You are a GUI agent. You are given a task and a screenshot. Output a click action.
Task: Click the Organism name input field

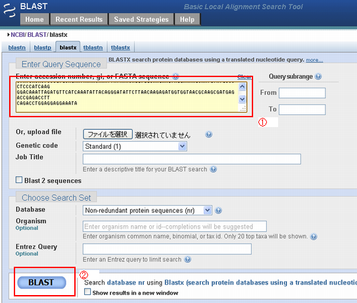(x=175, y=227)
